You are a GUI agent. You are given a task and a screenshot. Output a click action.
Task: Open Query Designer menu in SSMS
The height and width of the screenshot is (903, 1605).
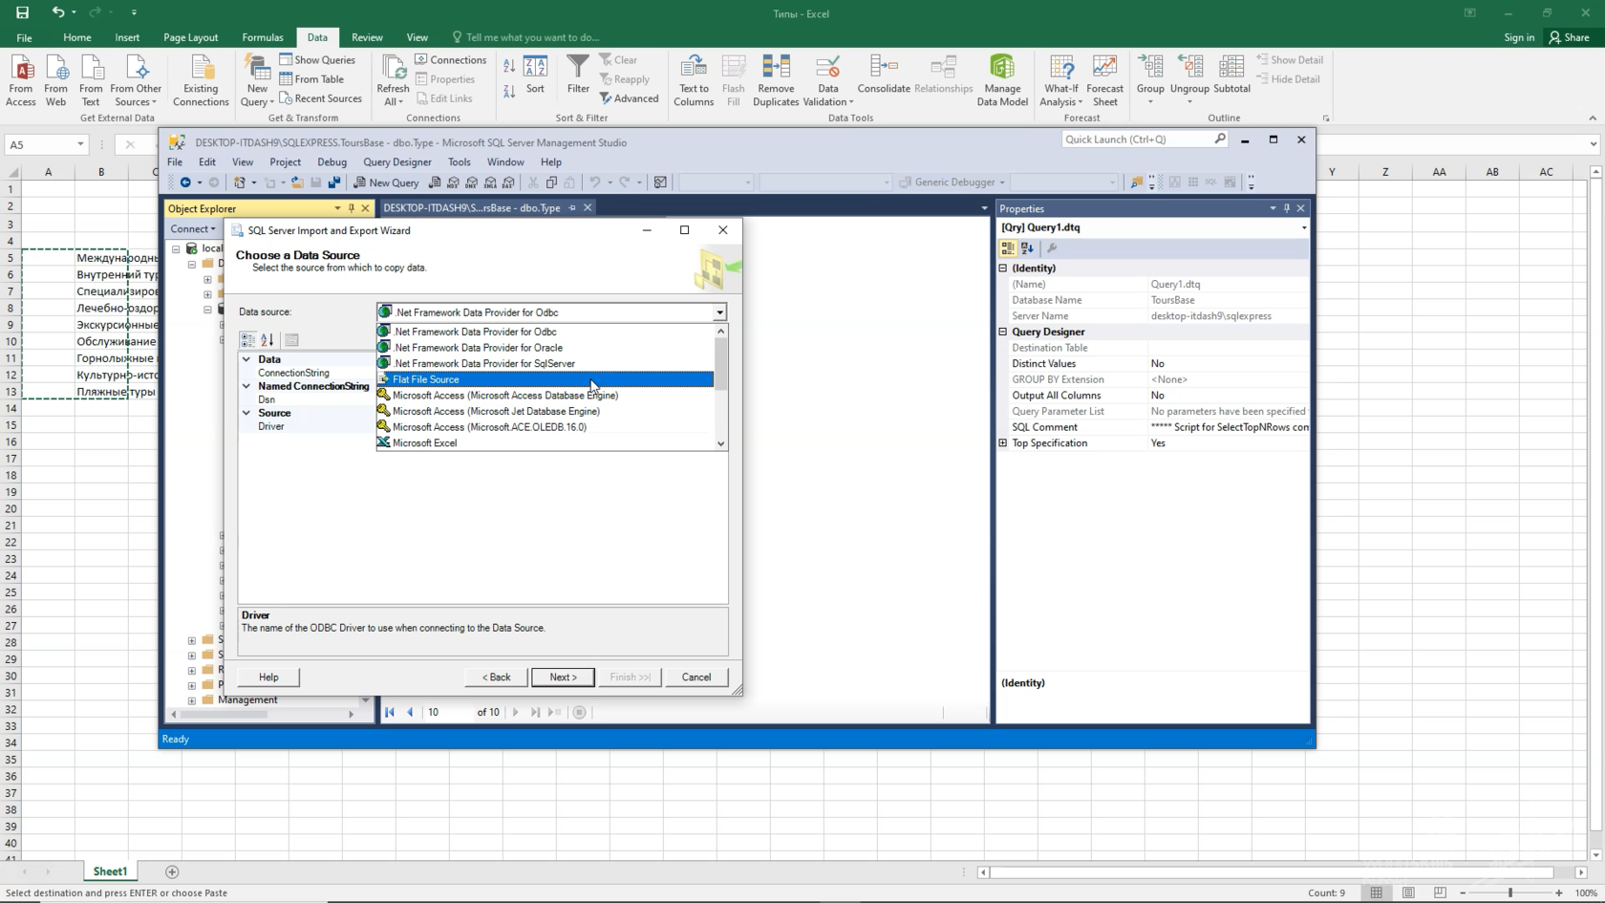click(397, 162)
